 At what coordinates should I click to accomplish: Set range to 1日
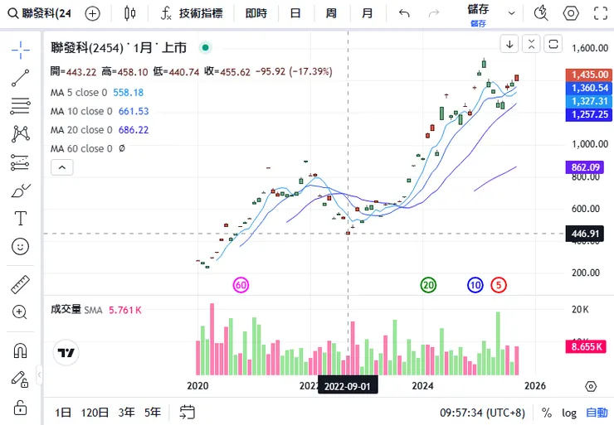click(x=63, y=413)
